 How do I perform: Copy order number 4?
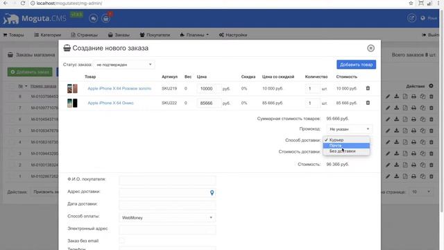[x=422, y=142]
